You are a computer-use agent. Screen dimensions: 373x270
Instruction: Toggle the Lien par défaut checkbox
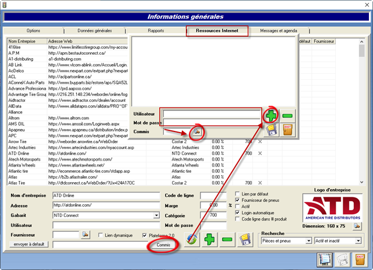click(x=237, y=194)
